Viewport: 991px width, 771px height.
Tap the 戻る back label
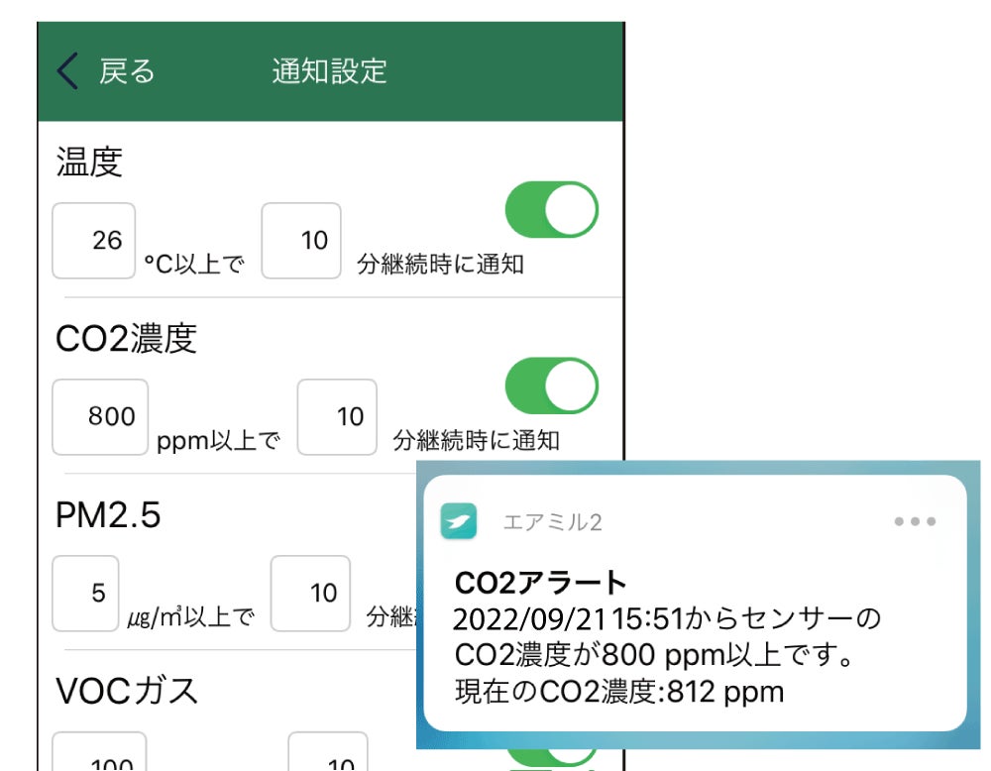[127, 72]
